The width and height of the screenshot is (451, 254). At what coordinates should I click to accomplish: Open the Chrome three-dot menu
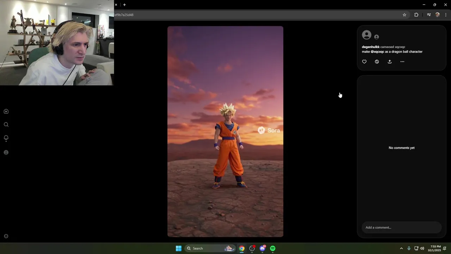[x=446, y=15]
